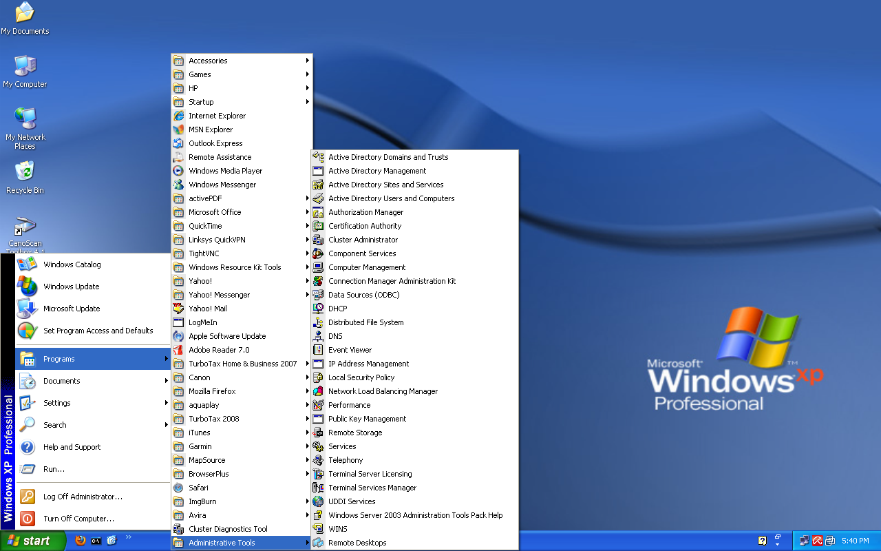
Task: Click the Adobe Reader 7.0 icon
Action: click(179, 350)
